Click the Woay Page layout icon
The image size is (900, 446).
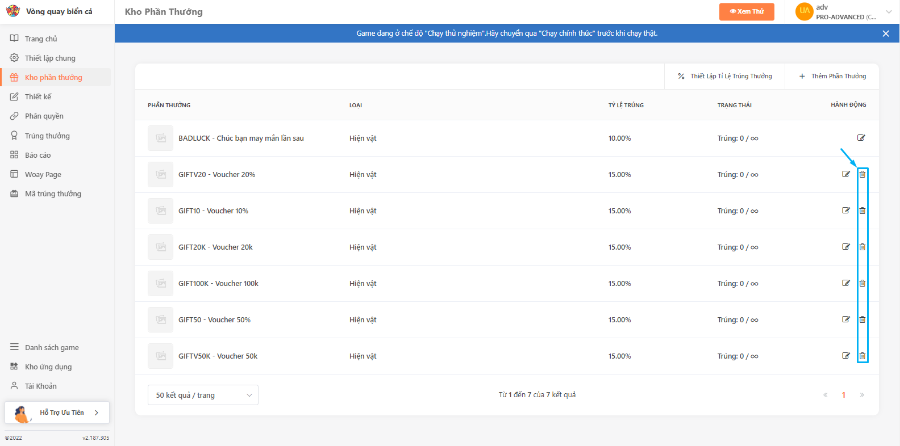pos(14,174)
